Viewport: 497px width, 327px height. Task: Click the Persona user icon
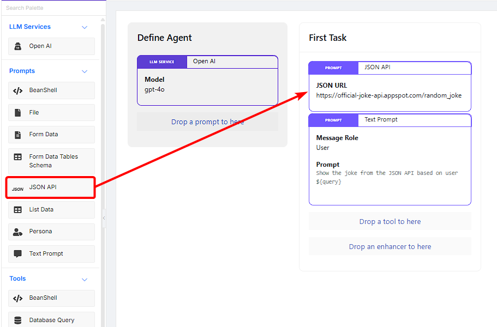(18, 232)
